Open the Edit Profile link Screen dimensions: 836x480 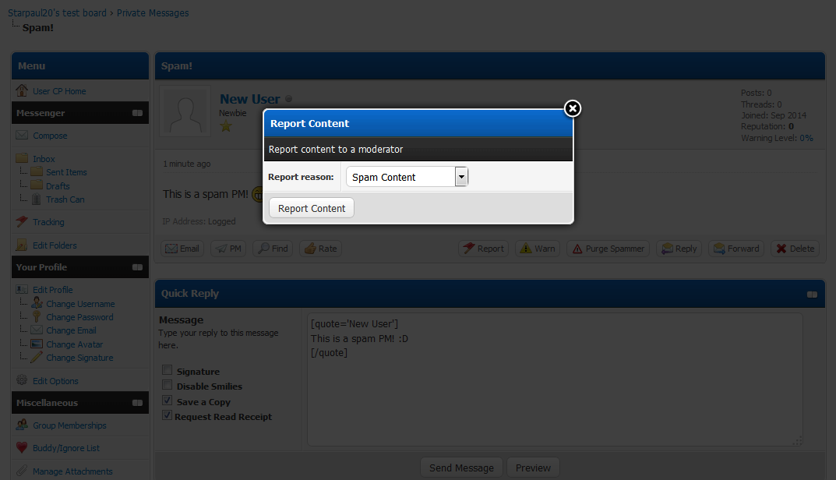(53, 290)
